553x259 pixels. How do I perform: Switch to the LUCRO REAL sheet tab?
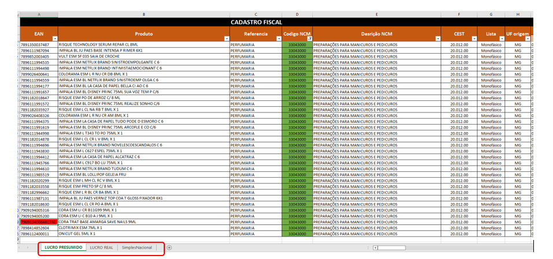tap(101, 247)
